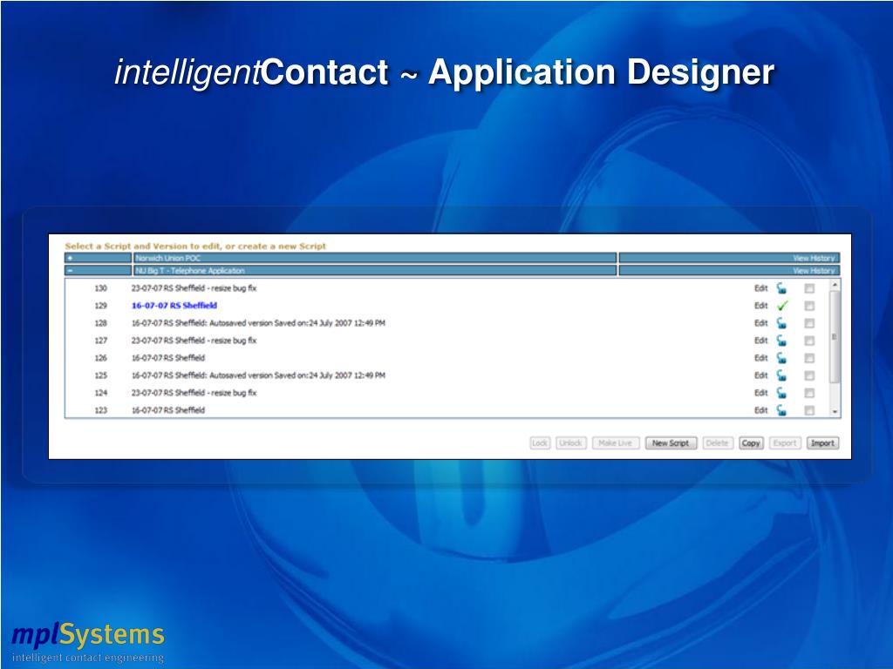Click version number 125
The height and width of the screenshot is (669, 893).
(101, 375)
